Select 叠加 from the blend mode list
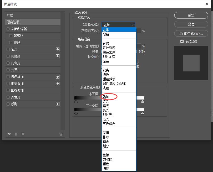The image size is (213, 172). 106,97
